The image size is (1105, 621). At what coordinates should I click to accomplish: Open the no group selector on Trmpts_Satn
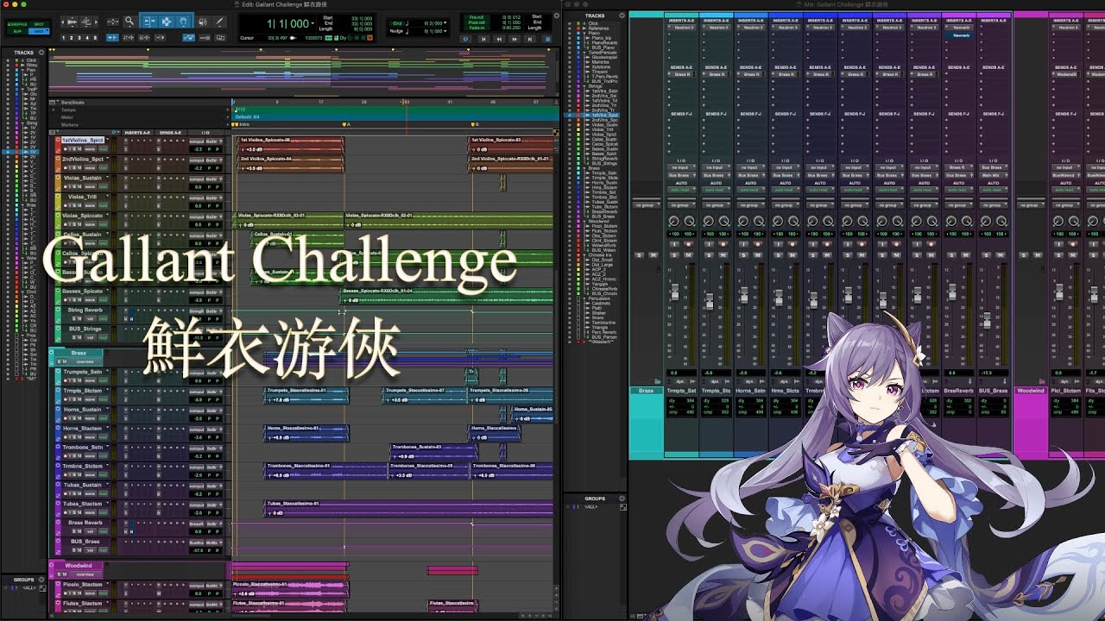681,205
